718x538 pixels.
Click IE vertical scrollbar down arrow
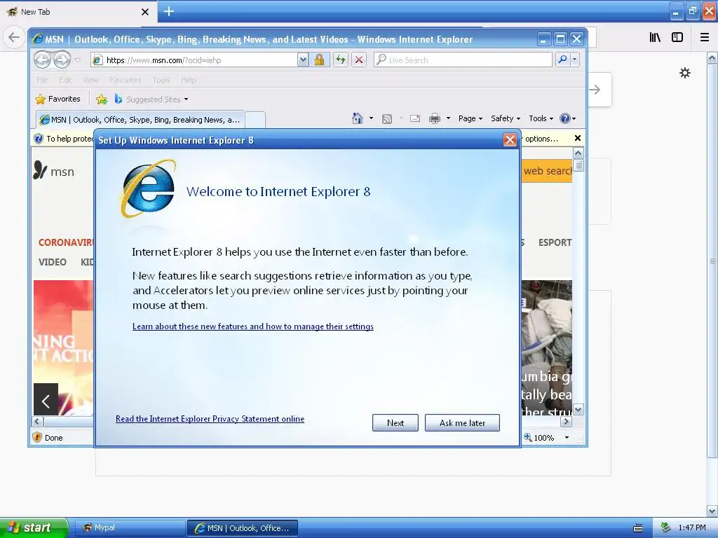click(x=578, y=409)
